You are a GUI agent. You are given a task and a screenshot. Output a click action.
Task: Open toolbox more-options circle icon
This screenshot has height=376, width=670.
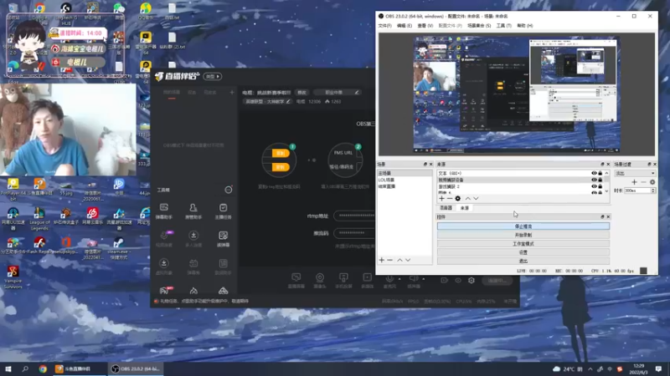(x=229, y=190)
